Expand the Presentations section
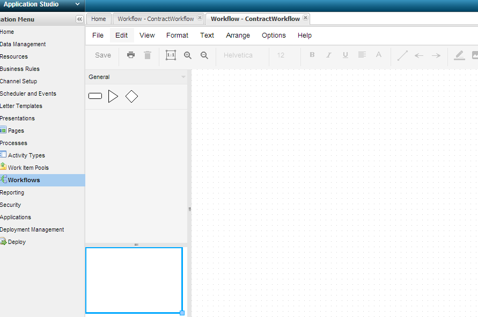This screenshot has height=317, width=478. point(17,118)
